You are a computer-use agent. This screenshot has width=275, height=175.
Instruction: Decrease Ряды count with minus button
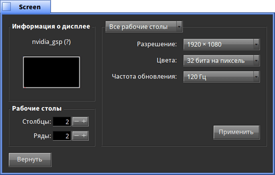[77, 136]
